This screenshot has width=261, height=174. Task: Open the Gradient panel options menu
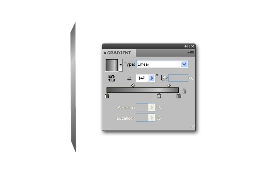click(191, 53)
